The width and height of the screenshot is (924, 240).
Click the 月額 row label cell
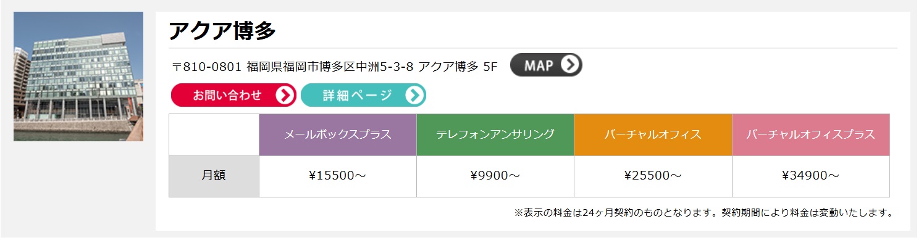click(x=214, y=176)
